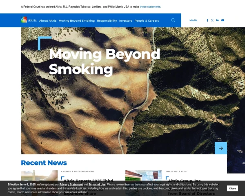The width and height of the screenshot is (245, 196).
Task: Open Altria's LinkedIn icon
Action: [217, 20]
